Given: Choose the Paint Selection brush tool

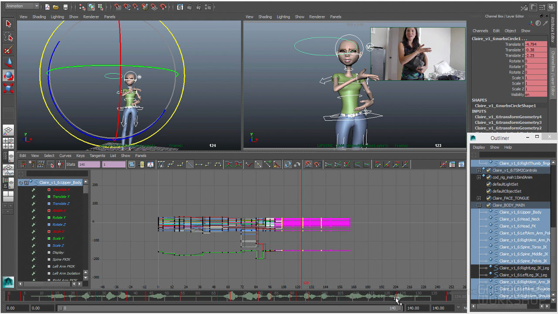Looking at the screenshot, I should [8, 50].
